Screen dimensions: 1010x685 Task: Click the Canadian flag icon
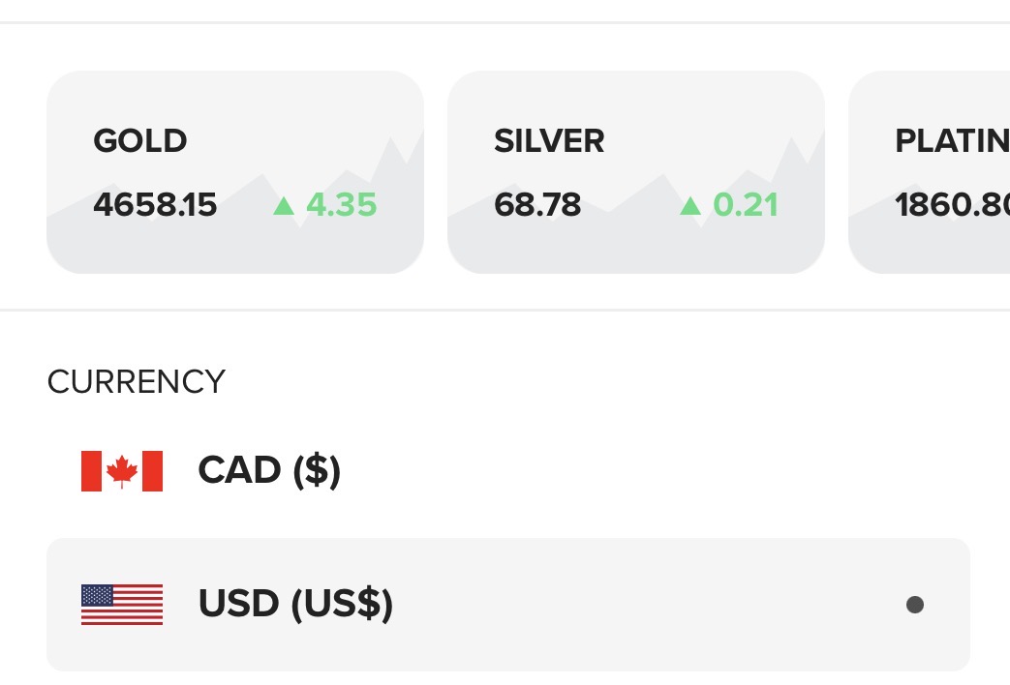pyautogui.click(x=122, y=471)
